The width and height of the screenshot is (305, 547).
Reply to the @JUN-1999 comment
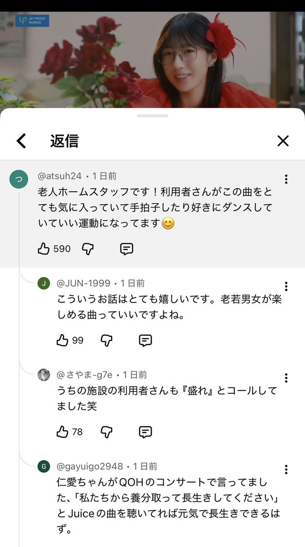coord(145,340)
